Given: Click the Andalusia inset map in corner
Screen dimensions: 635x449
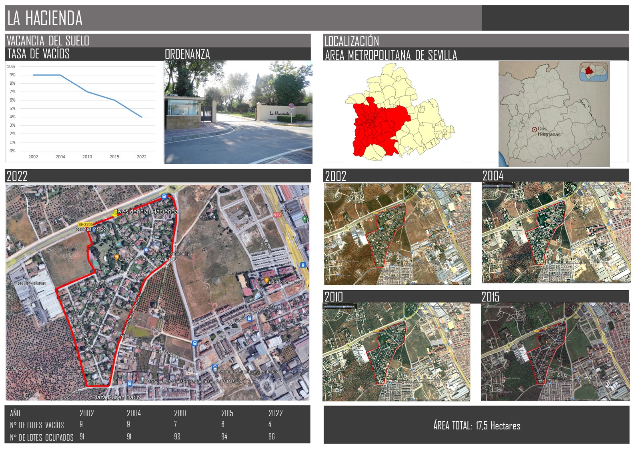Looking at the screenshot, I should point(593,72).
